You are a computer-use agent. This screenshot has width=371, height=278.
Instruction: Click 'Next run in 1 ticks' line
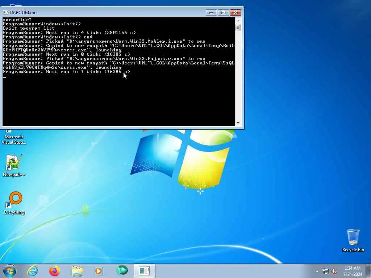[67, 72]
